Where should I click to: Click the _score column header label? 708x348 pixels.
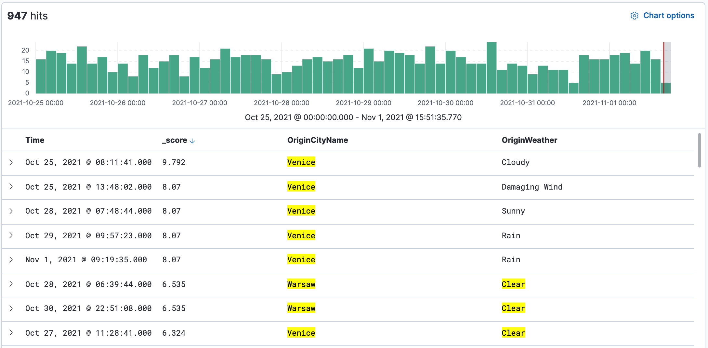[x=175, y=140]
